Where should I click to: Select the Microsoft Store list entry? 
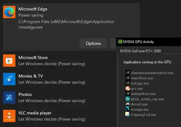[59, 61]
